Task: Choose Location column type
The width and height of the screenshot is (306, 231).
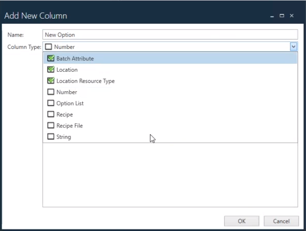Action: (x=170, y=70)
